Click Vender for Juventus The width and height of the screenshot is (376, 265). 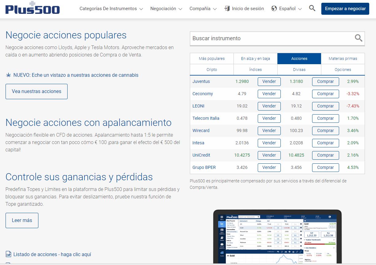269,81
